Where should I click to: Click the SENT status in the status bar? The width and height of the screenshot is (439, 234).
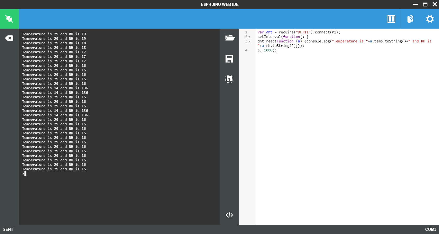8,230
